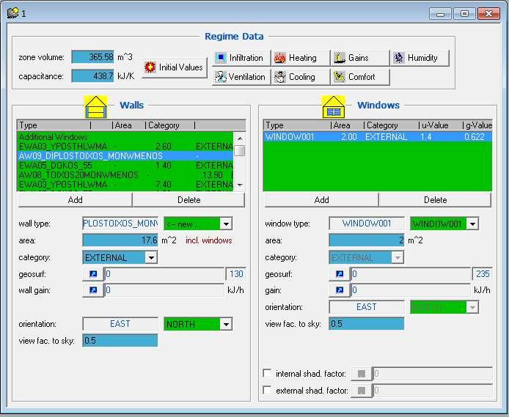Screen dimensions: 509x417
Task: Click window geosurf 235 number box
Action: [x=483, y=274]
